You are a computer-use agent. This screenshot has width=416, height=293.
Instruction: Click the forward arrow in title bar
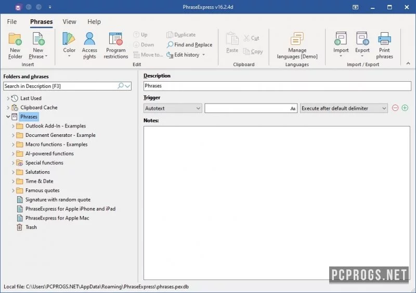38,7
